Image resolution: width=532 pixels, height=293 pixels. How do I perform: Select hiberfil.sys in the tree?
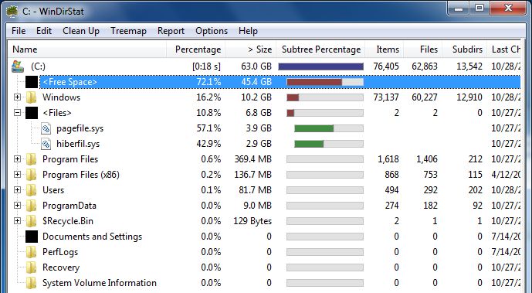coord(78,144)
